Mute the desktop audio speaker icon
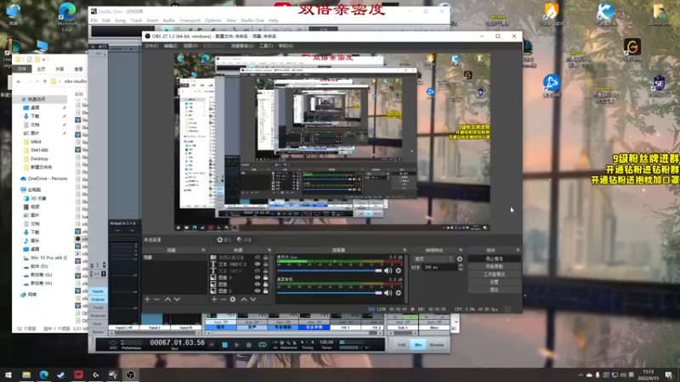The image size is (680, 382). [388, 293]
